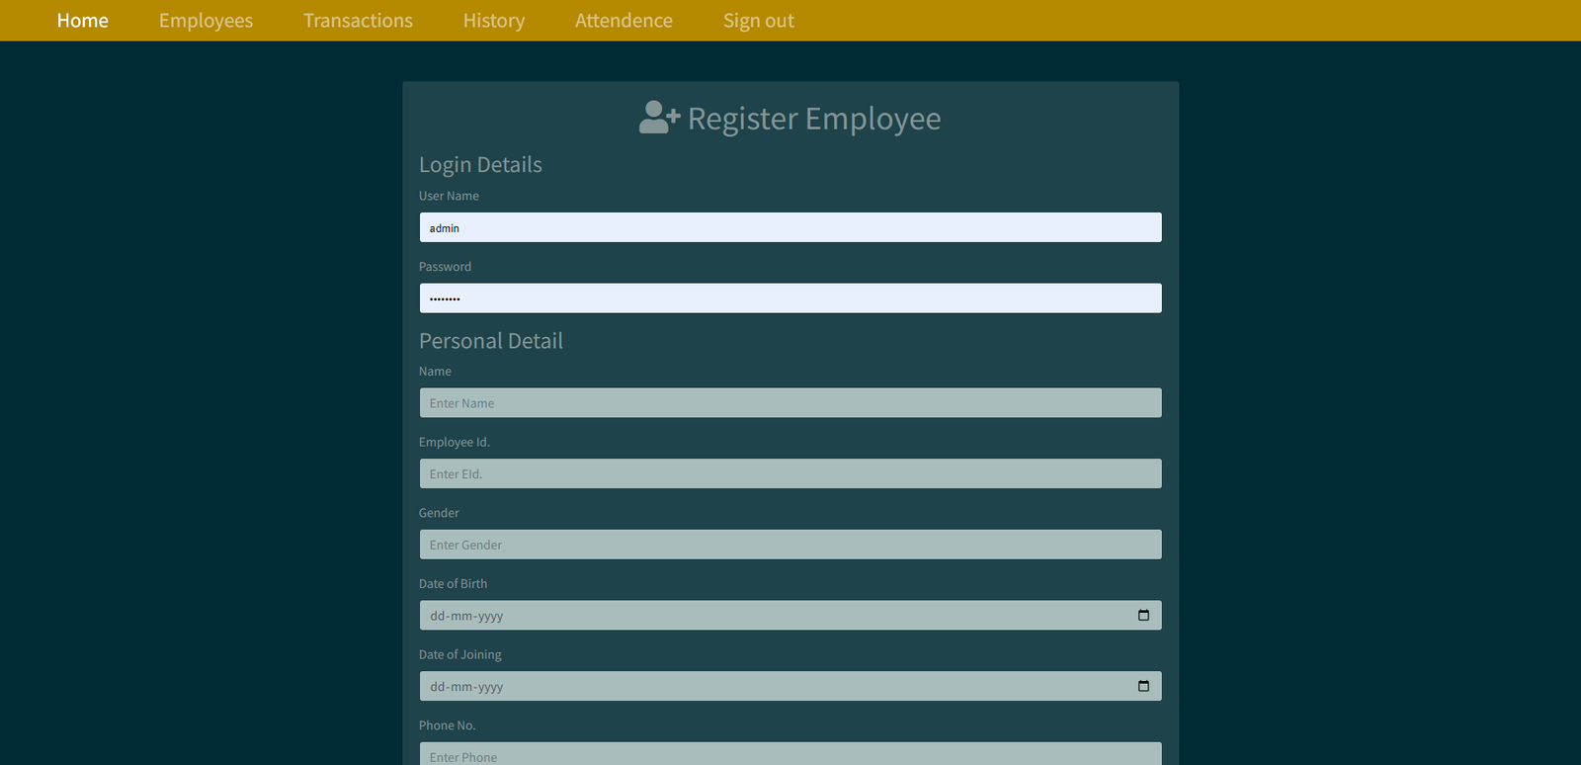Select Attendence in the top navigation

(624, 21)
